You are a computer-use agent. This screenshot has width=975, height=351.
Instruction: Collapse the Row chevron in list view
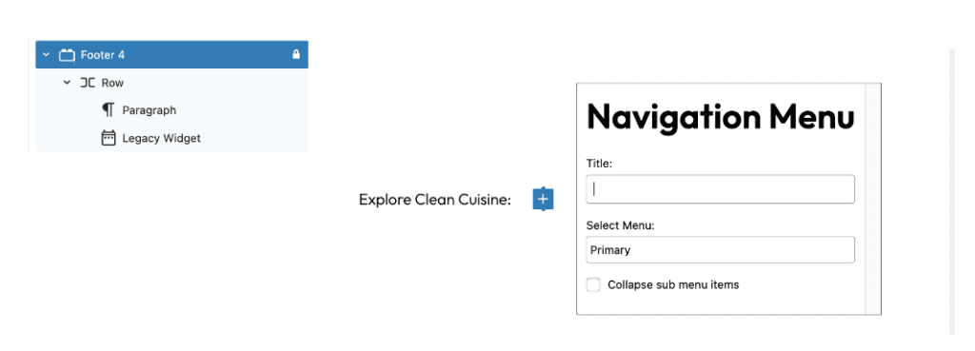[68, 83]
